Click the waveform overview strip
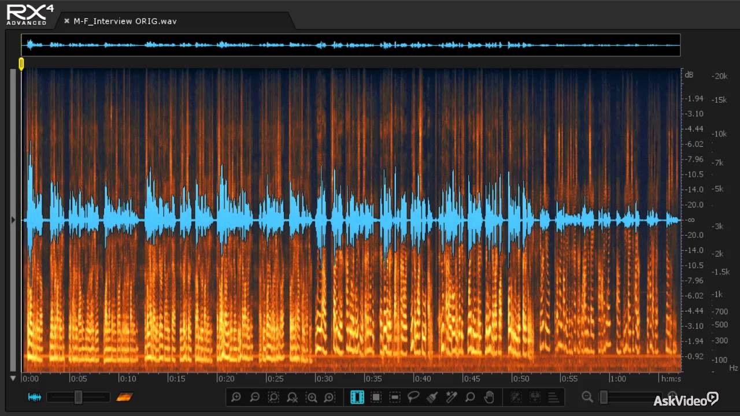The height and width of the screenshot is (416, 740). [x=351, y=45]
